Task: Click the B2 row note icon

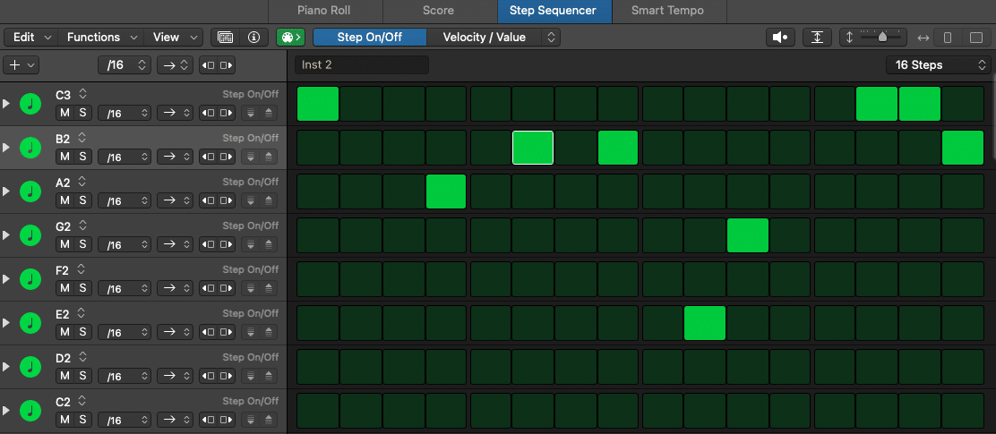Action: pyautogui.click(x=30, y=148)
